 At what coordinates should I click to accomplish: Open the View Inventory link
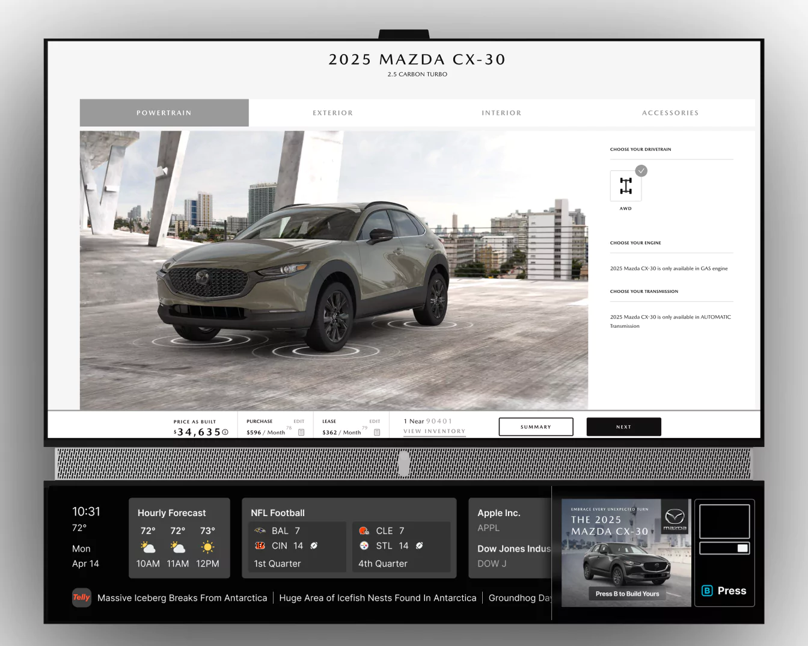click(435, 431)
